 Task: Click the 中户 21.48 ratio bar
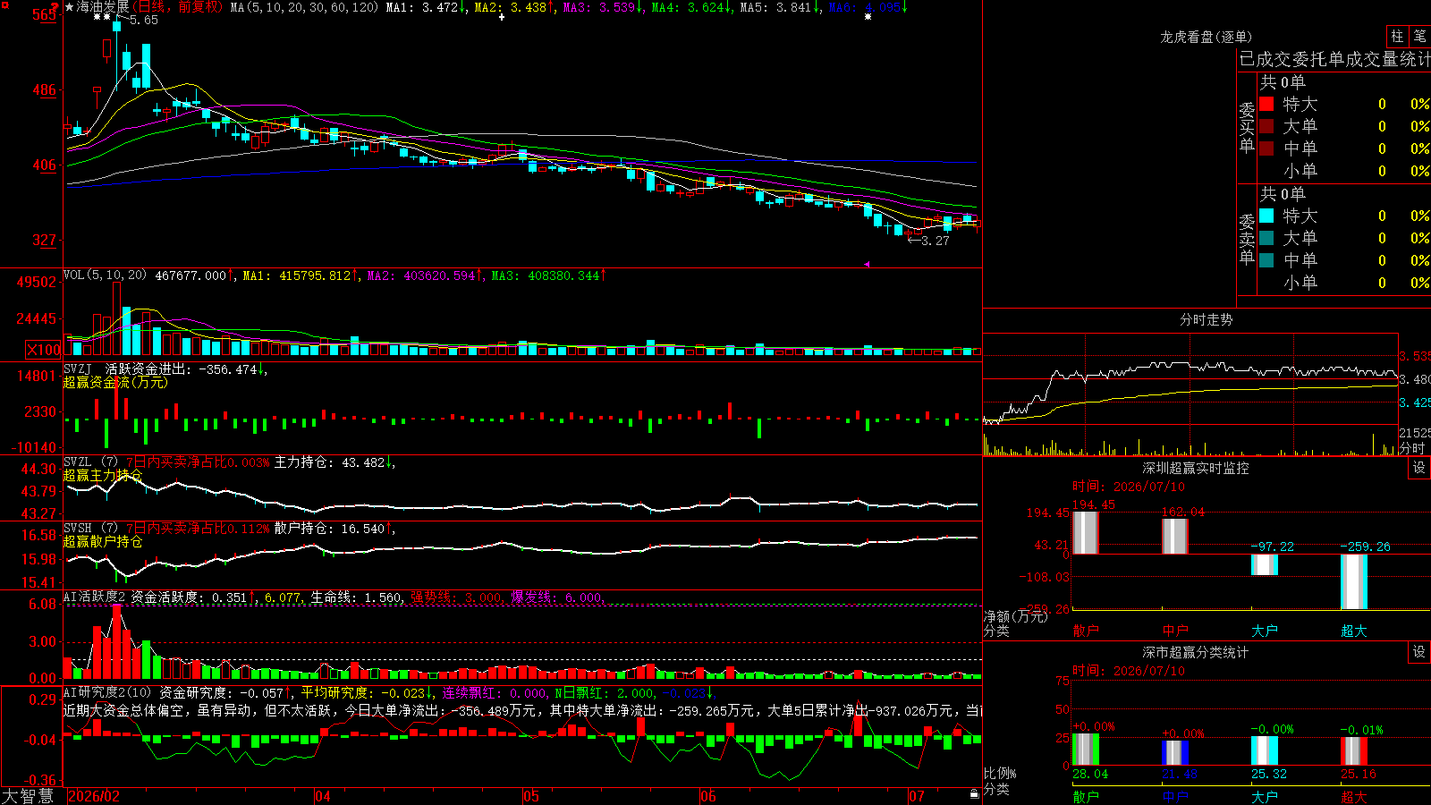pos(1174,753)
